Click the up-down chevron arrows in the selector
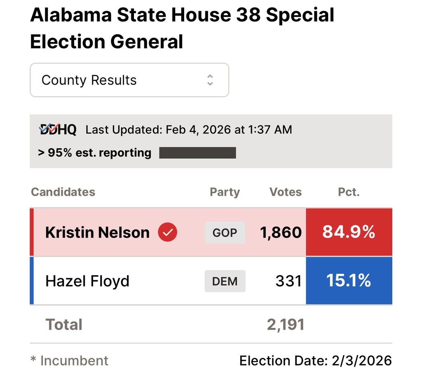Viewport: 422px width, 379px height. point(210,80)
